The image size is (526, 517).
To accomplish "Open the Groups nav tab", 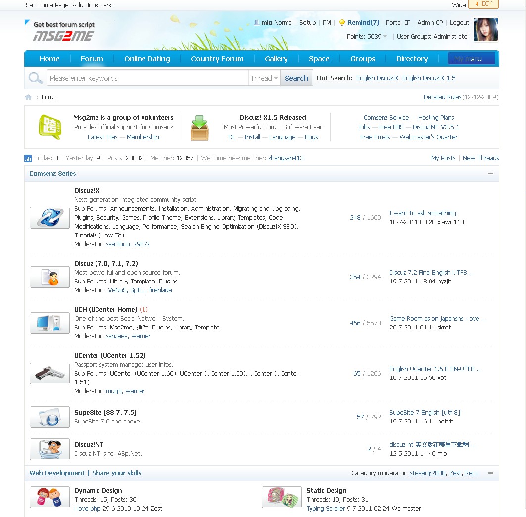I will pos(363,59).
